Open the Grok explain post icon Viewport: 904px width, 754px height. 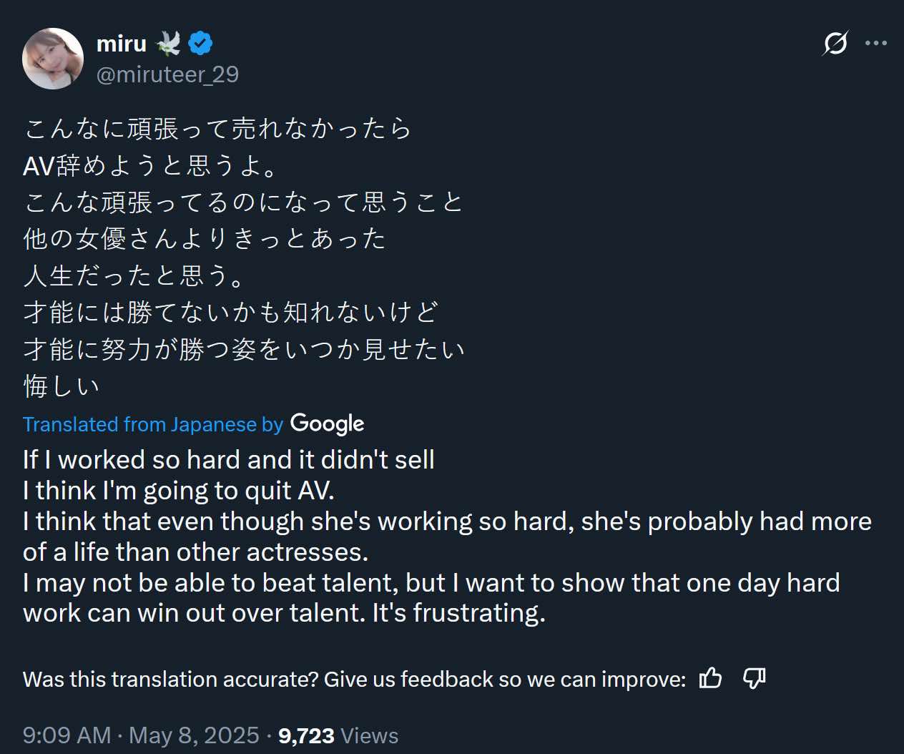(835, 44)
